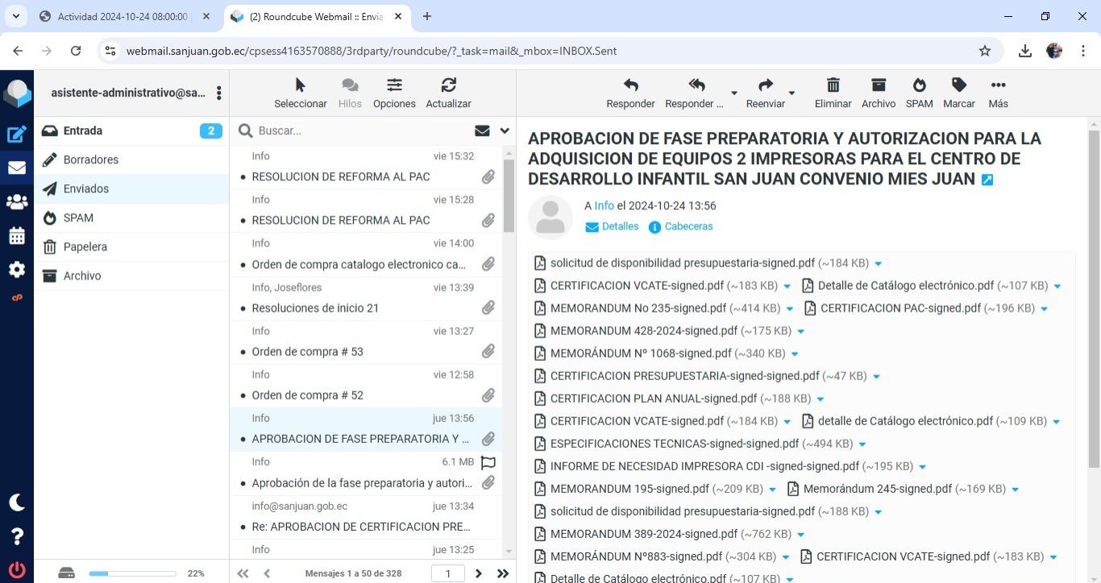This screenshot has width=1101, height=583.
Task: Open the Calendar icon in left sidebar
Action: point(17,236)
